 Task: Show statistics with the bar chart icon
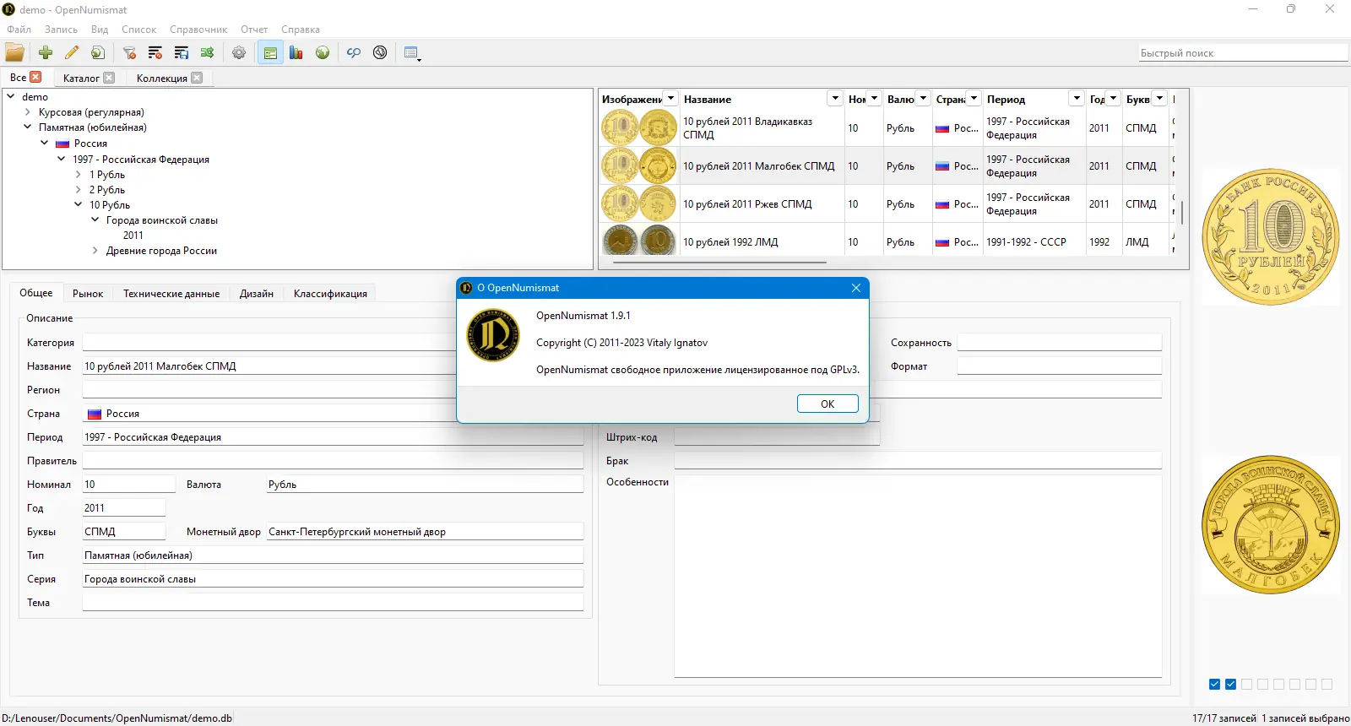pyautogui.click(x=296, y=52)
